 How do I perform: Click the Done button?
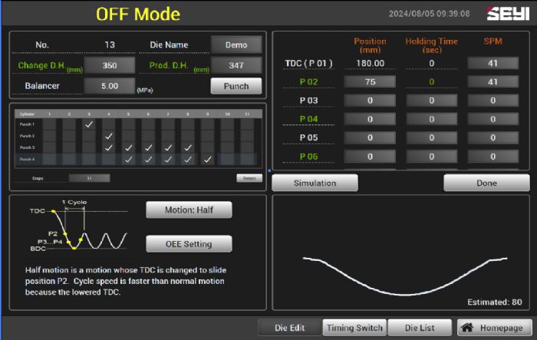pos(486,183)
